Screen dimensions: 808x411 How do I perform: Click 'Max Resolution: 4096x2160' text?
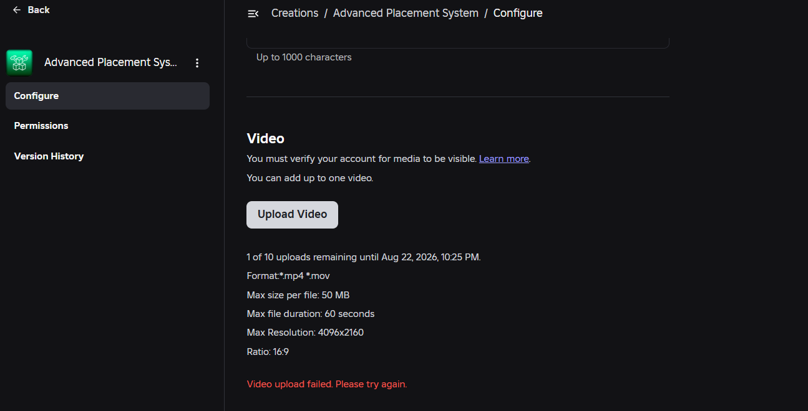click(305, 333)
